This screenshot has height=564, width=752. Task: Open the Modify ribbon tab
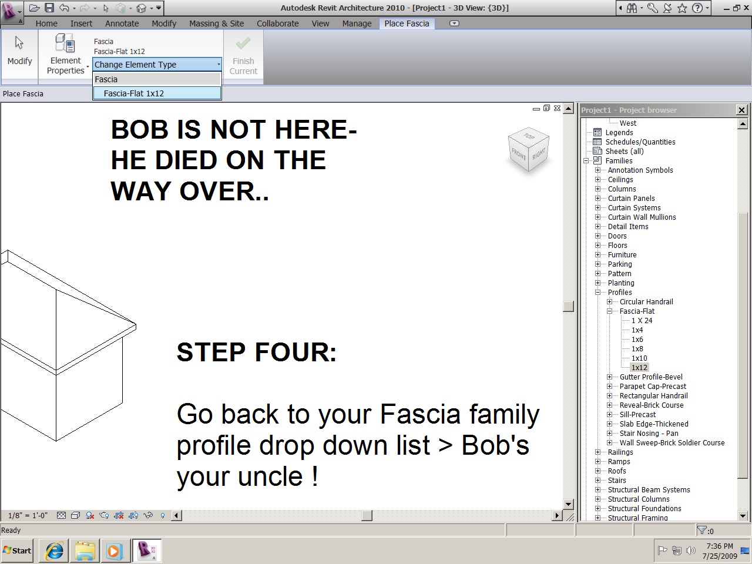click(x=164, y=23)
